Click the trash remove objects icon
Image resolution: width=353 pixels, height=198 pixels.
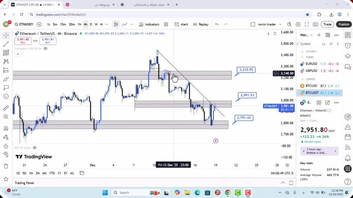click(x=6, y=166)
